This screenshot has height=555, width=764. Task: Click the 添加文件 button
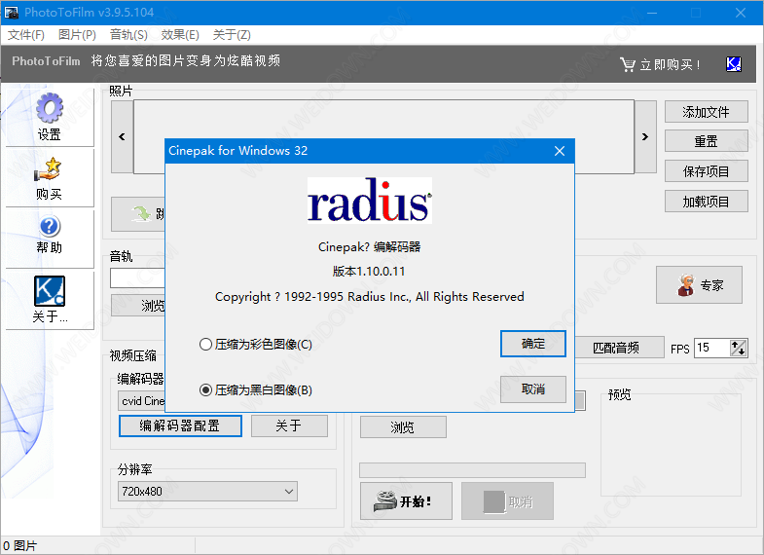click(706, 112)
